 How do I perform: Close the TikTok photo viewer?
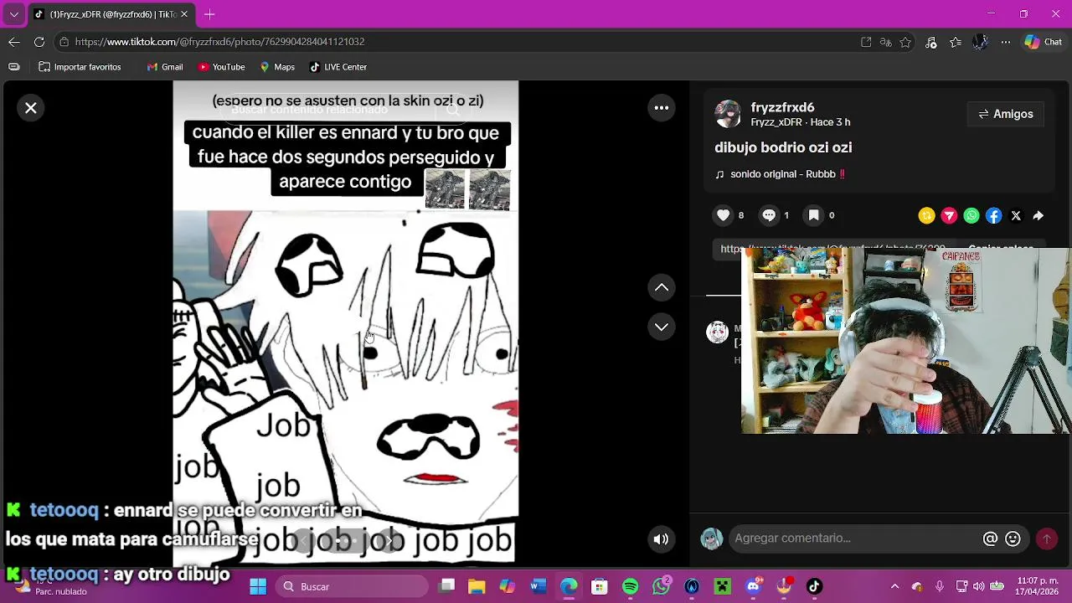pos(31,108)
